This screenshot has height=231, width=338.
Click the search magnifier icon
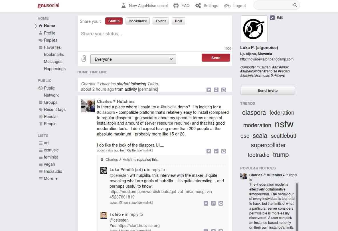point(295,5)
